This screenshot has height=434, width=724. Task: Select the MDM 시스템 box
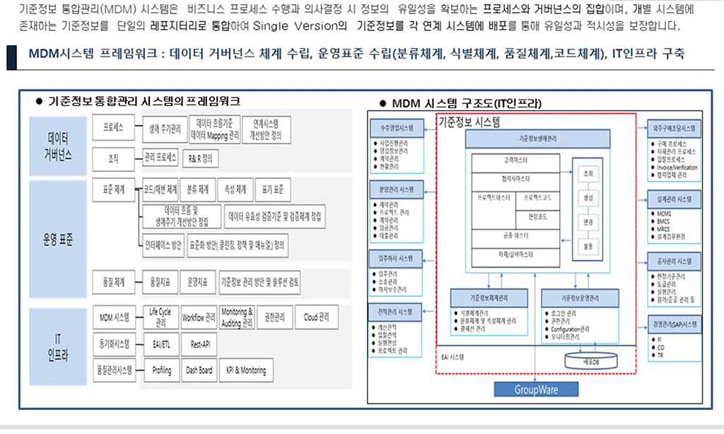coord(115,317)
